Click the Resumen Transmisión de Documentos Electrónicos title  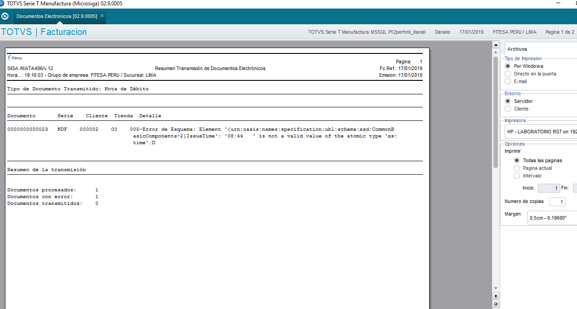pos(210,68)
